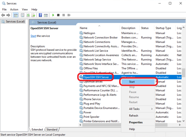Viewport: 186px width, 137px height.
Task: Select Properties from the context menu
Action: (135, 122)
